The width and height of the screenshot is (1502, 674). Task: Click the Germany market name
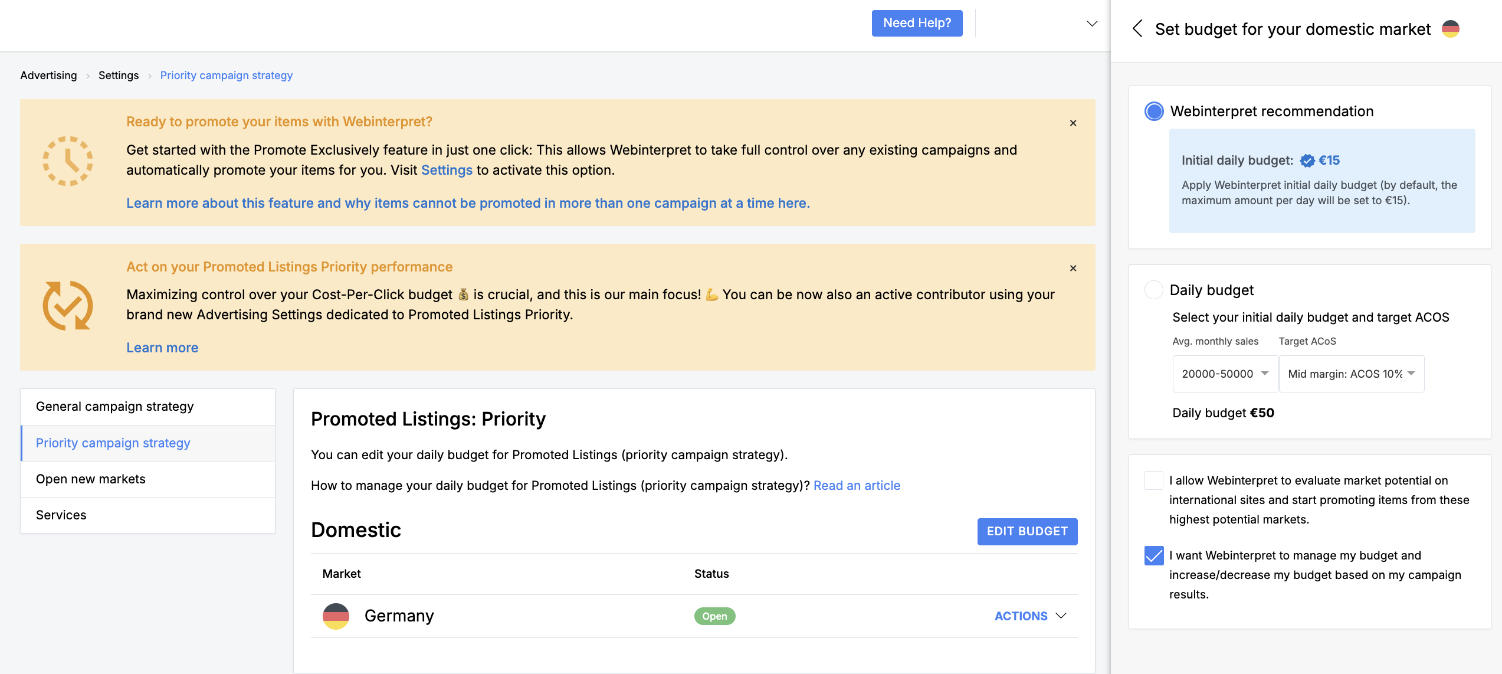click(x=399, y=616)
